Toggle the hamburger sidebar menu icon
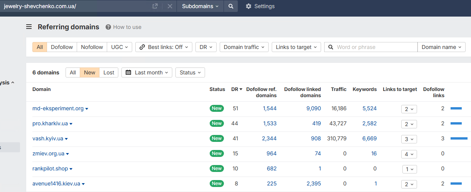Viewport: 471px width, 192px height. click(29, 27)
